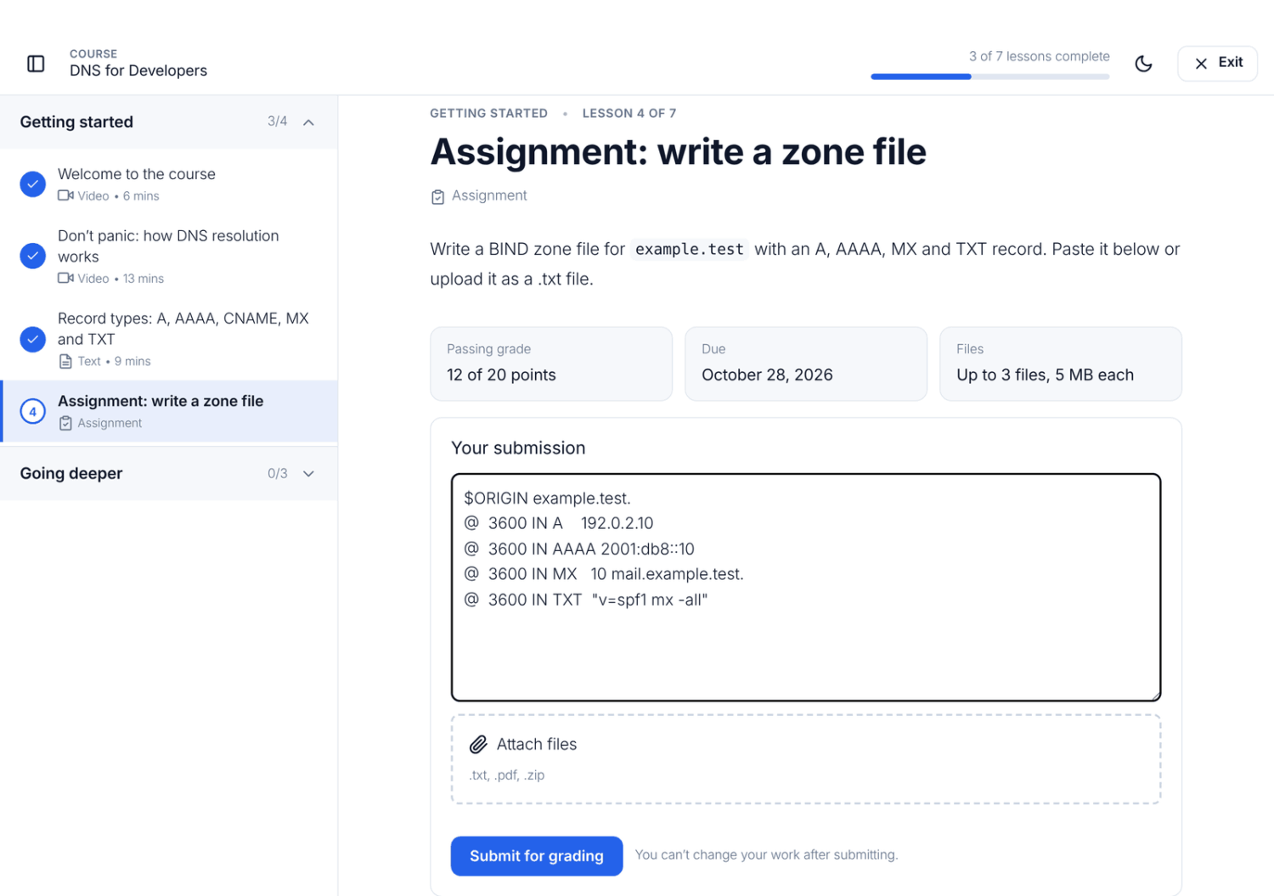Click the '.txt, .pdf, .zip' file types hint
Viewport: 1274px width, 896px height.
pyautogui.click(x=507, y=775)
